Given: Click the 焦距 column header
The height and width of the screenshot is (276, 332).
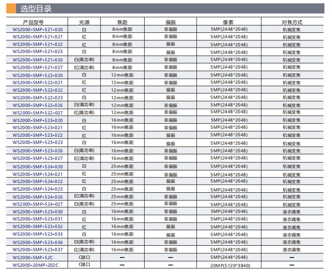Looking at the screenshot, I should (122, 22).
